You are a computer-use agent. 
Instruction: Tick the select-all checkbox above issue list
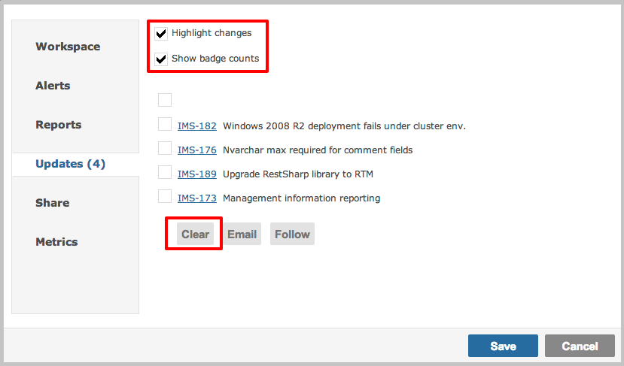(165, 100)
